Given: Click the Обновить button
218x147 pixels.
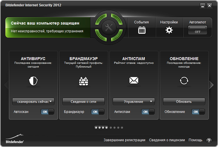Looking at the screenshot, I should point(184,102).
